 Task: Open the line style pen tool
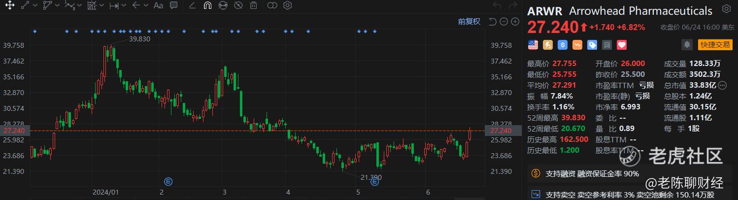[x=193, y=6]
